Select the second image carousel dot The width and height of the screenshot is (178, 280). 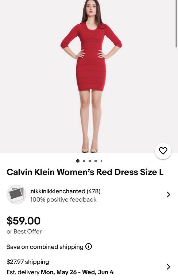(x=84, y=161)
